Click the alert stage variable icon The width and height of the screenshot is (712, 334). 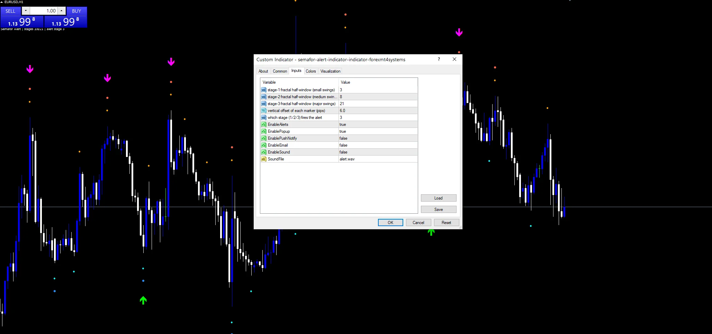click(x=264, y=118)
